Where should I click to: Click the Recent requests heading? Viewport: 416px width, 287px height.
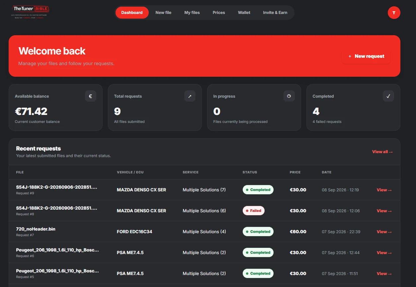pyautogui.click(x=39, y=148)
